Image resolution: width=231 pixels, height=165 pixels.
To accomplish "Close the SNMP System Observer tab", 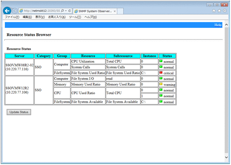I will pos(115,11).
